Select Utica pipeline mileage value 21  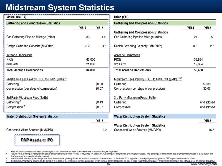point(195,37)
